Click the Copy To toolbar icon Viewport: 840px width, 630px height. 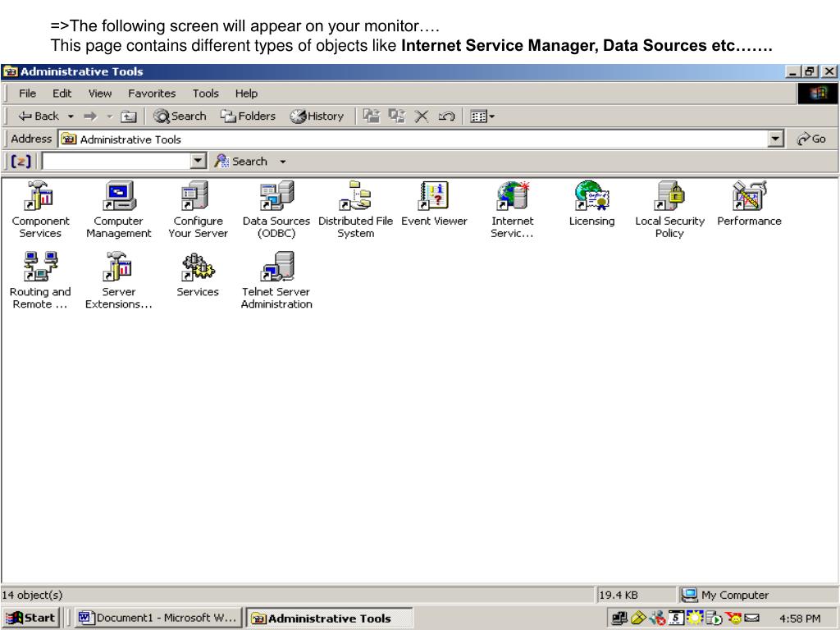(x=396, y=116)
